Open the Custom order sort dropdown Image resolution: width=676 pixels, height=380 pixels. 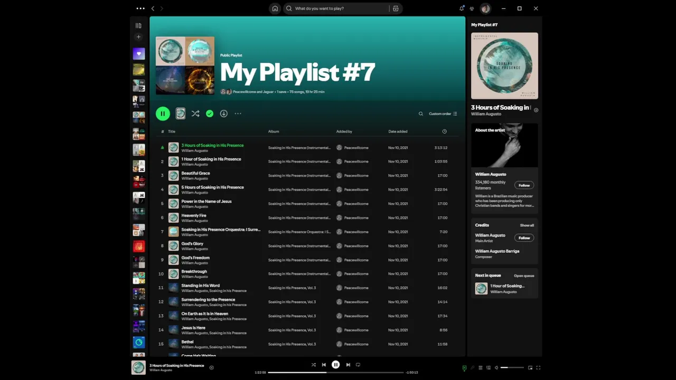point(443,113)
